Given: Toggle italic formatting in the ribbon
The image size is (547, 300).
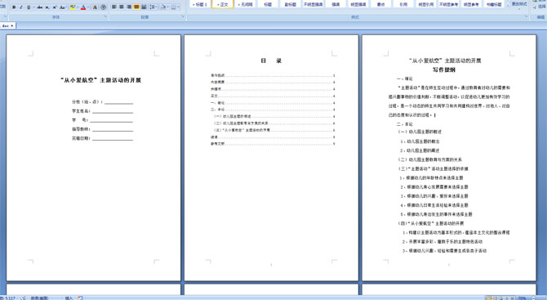Looking at the screenshot, I should pos(21,7).
